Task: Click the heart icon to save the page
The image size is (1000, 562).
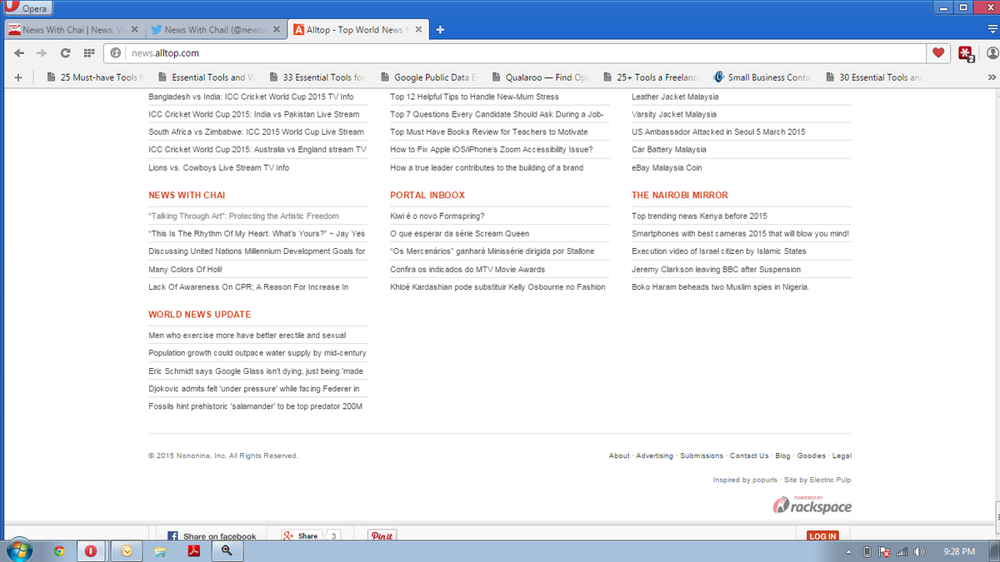Action: [x=938, y=52]
